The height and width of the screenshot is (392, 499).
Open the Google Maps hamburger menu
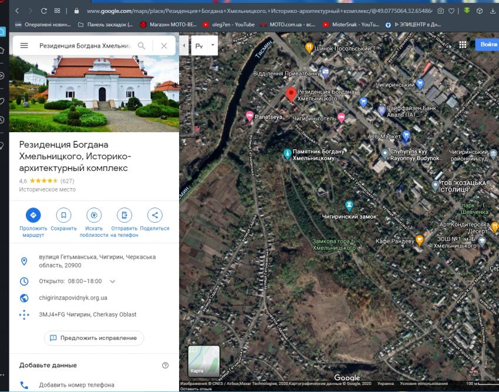(24, 45)
